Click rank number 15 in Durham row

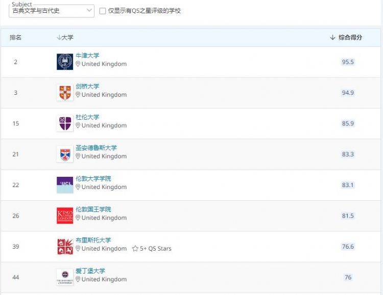(16, 123)
